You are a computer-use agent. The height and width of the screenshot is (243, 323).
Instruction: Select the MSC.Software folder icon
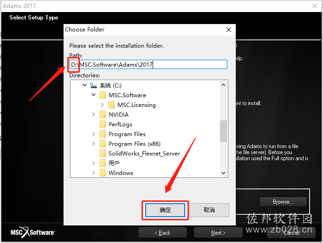103,95
